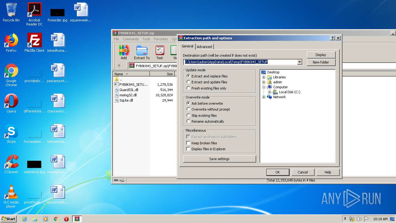Screen dimensions: 396x223
Task: Collapse the Computer tree node
Action: [x=264, y=87]
